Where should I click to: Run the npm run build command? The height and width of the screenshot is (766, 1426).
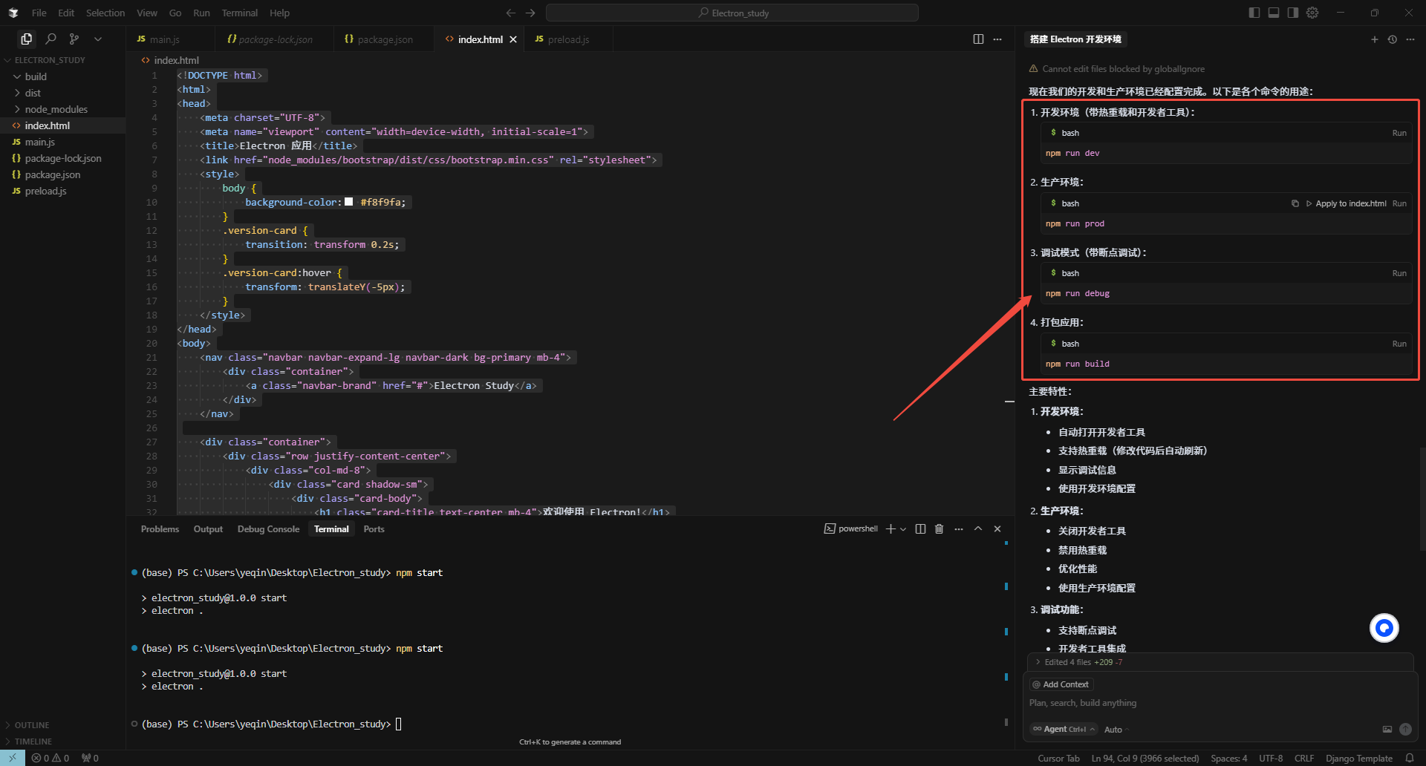tap(1399, 344)
